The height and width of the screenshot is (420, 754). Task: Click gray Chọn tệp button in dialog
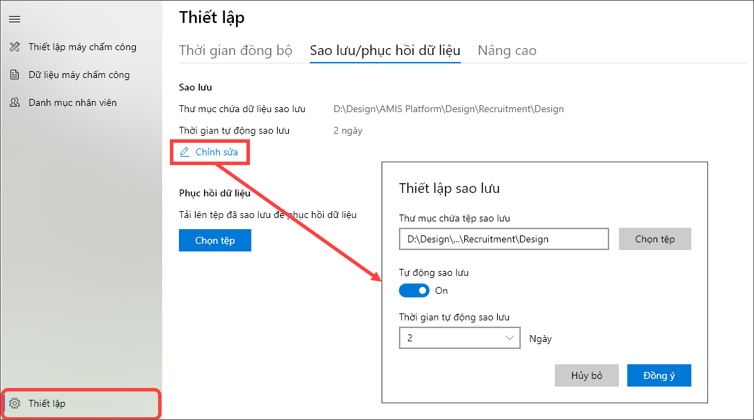(655, 239)
